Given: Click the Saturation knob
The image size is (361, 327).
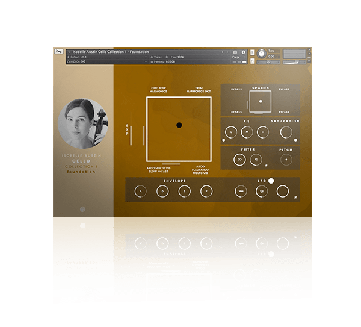Looking at the screenshot, I should click(x=286, y=132).
